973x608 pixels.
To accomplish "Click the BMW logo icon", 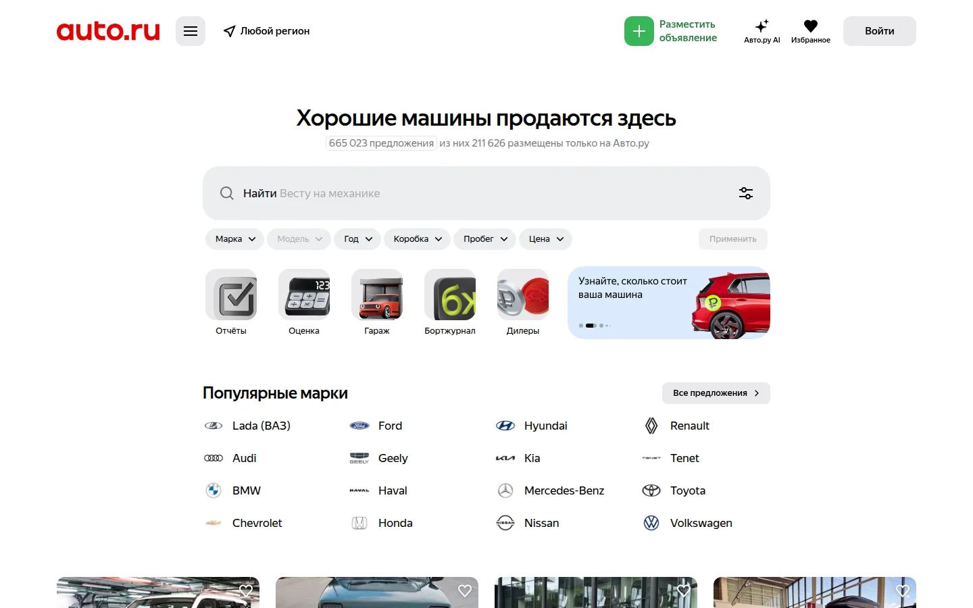I will pyautogui.click(x=214, y=490).
